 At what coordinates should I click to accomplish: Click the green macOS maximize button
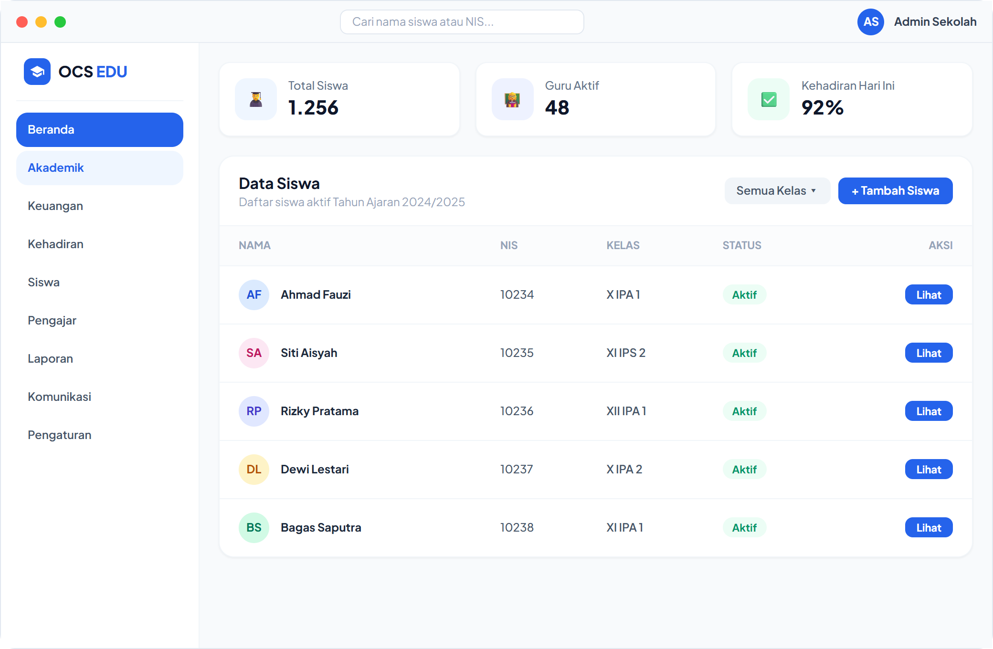(x=60, y=22)
